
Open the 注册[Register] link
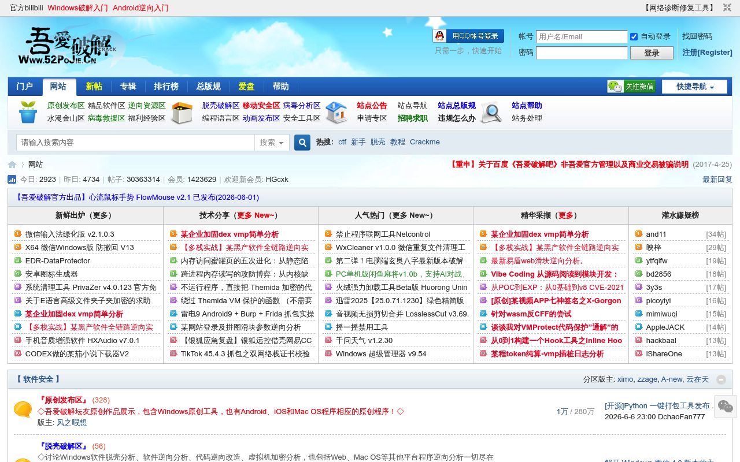tap(707, 53)
